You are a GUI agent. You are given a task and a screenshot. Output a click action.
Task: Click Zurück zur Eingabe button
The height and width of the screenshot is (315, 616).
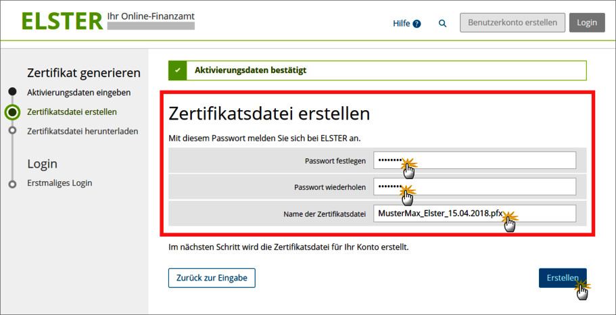point(212,278)
